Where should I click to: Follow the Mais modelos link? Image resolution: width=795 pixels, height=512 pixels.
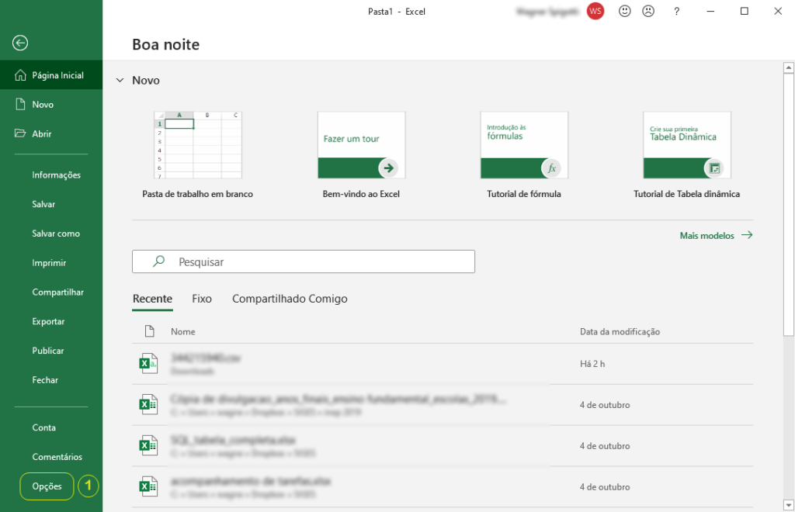716,236
